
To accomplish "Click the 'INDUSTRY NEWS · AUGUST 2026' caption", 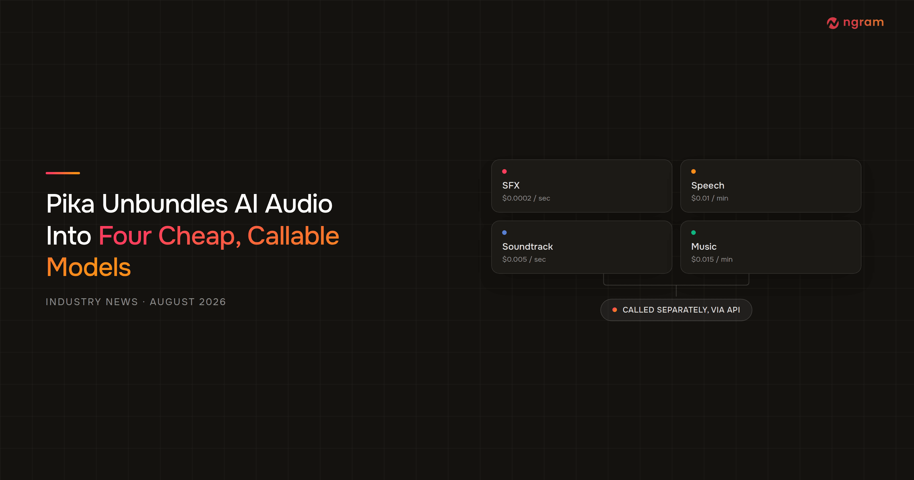I will coord(136,302).
